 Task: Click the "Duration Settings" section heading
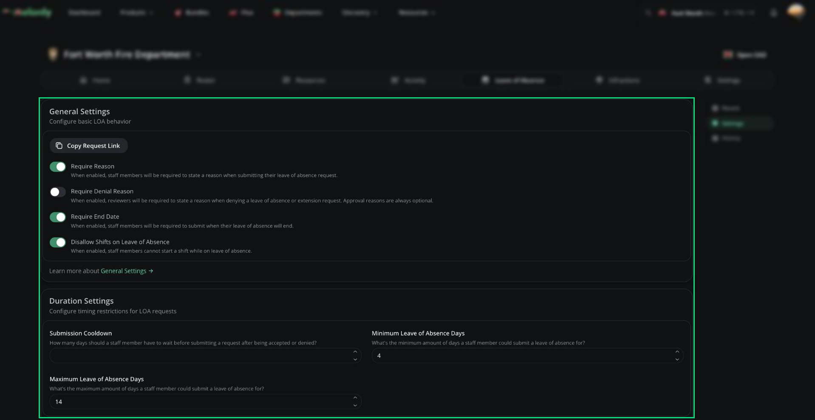pos(82,301)
